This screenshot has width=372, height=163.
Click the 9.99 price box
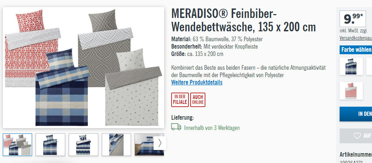pos(353,19)
